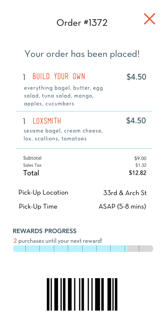Tap the Pick-Up Location label
Screen dimensions: 164x328
pyautogui.click(x=43, y=192)
